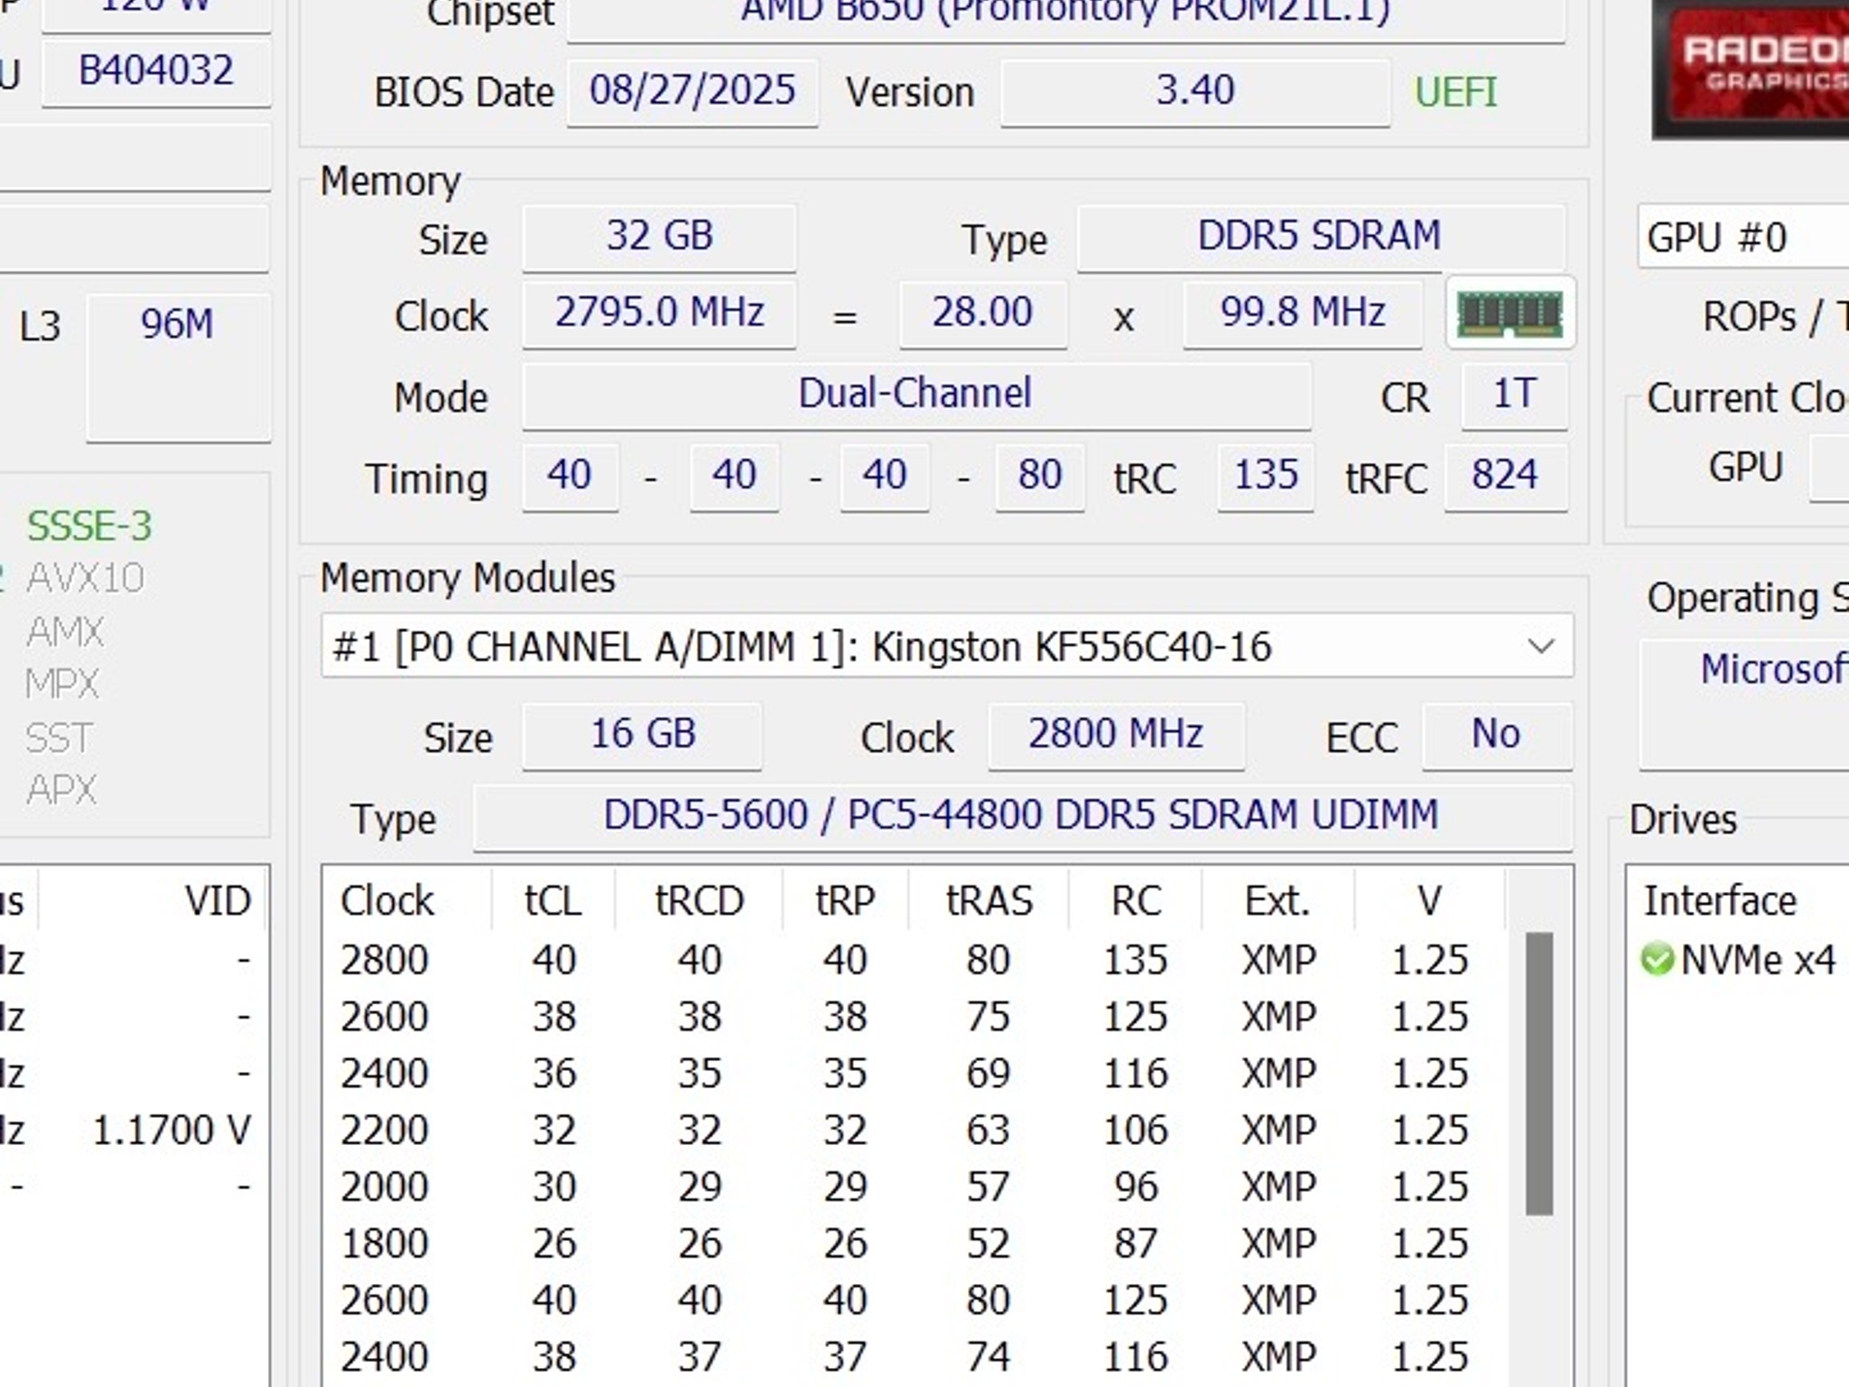The height and width of the screenshot is (1387, 1849).
Task: Click the tRAS column header
Action: 989,901
